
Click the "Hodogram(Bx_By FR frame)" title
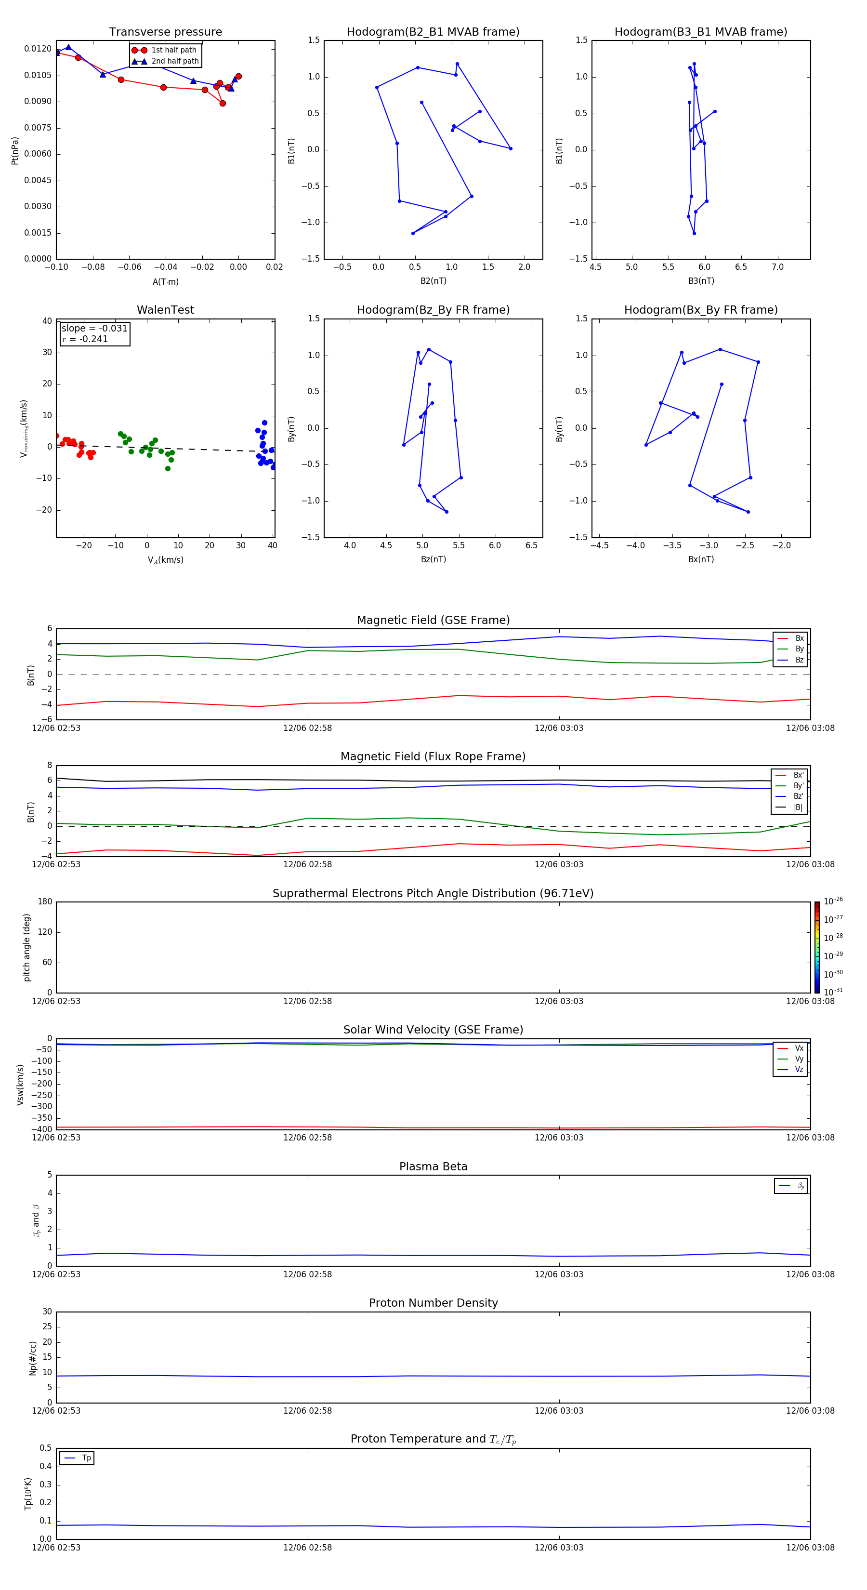coord(701,310)
